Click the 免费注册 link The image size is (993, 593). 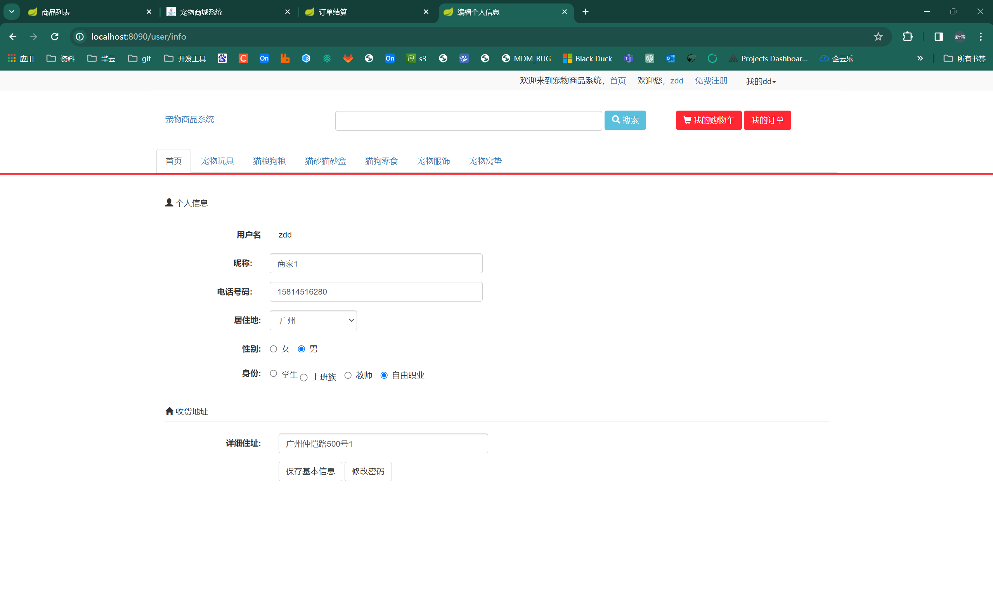click(711, 81)
